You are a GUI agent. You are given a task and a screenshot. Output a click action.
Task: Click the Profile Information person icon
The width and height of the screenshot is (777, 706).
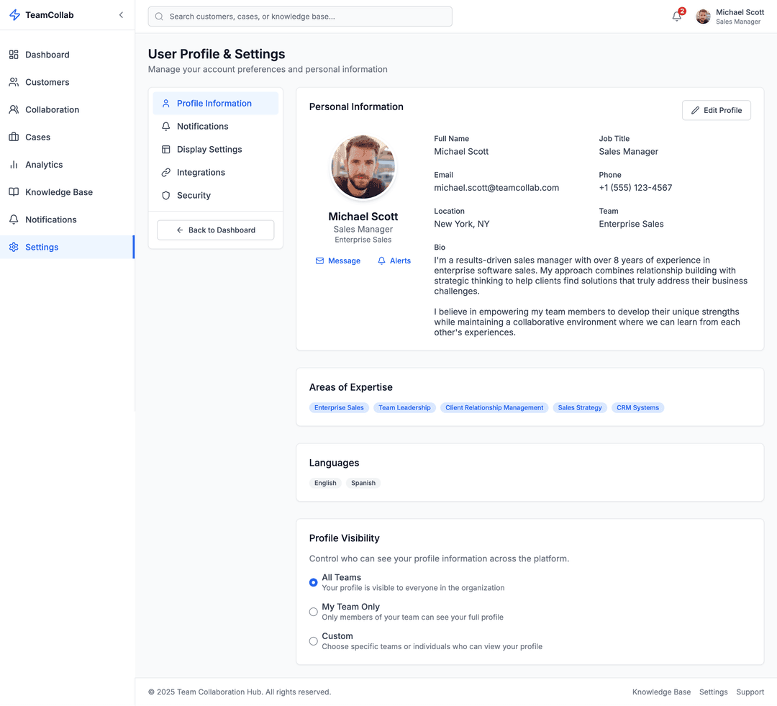[x=165, y=103]
